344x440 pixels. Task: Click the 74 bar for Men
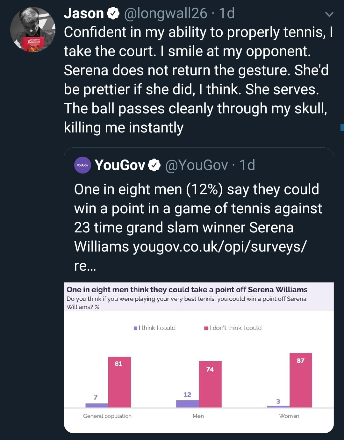pyautogui.click(x=210, y=384)
